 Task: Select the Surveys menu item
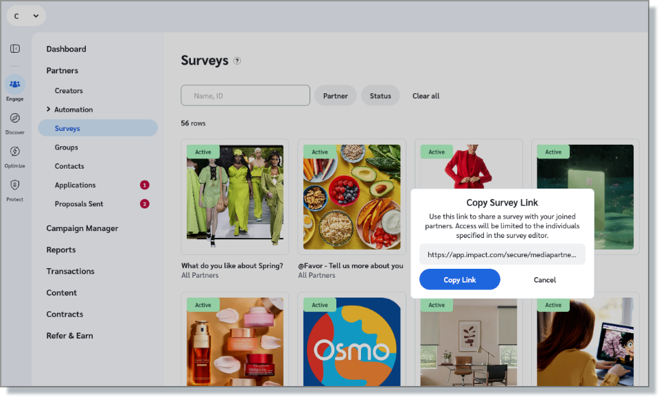coord(98,128)
